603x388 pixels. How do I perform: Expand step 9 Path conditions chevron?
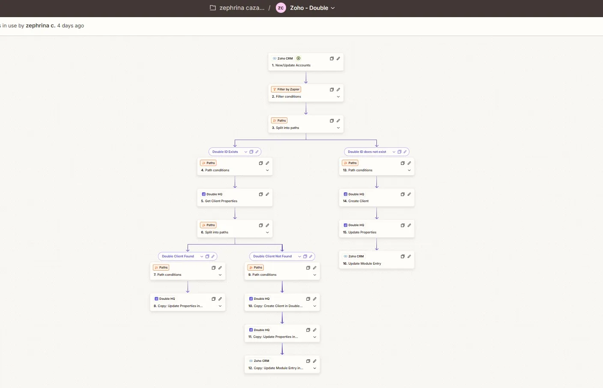(x=314, y=275)
